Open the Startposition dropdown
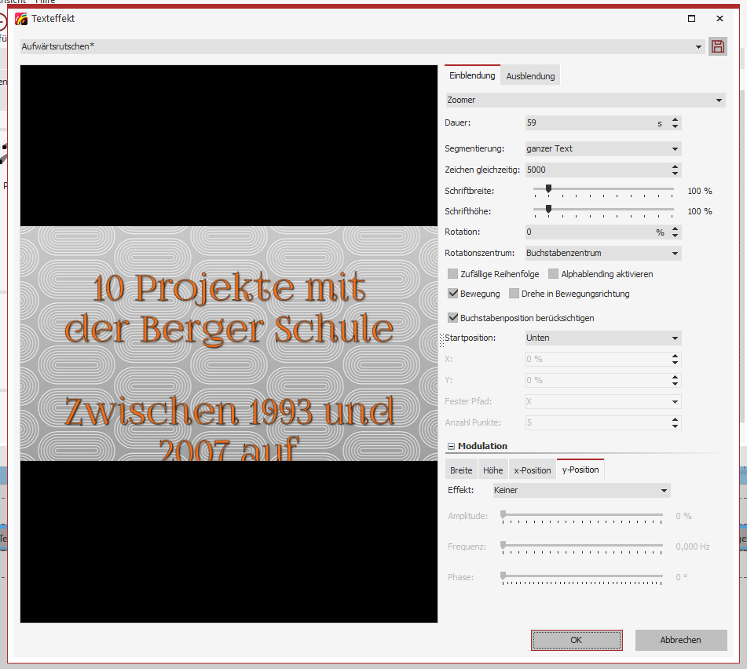 pos(602,338)
